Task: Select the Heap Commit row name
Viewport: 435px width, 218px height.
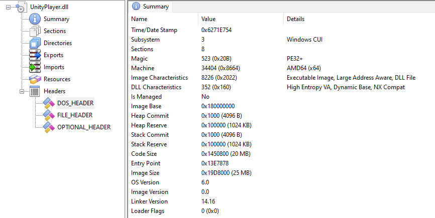Action: click(x=150, y=116)
